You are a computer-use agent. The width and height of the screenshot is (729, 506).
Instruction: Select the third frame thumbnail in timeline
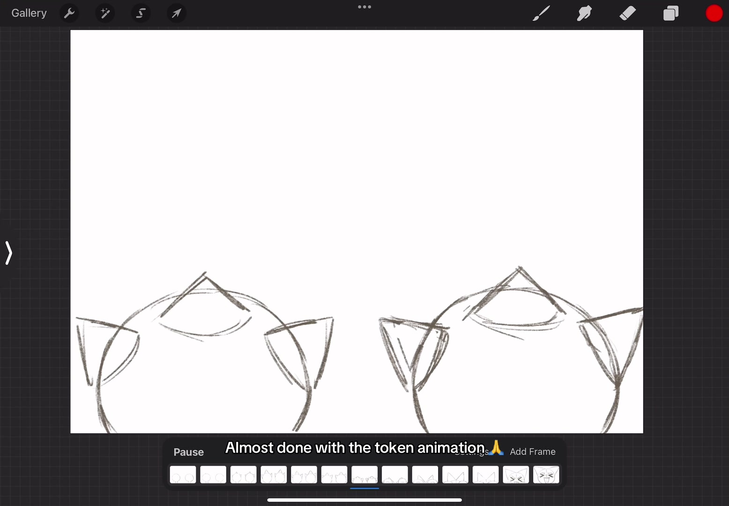[244, 475]
